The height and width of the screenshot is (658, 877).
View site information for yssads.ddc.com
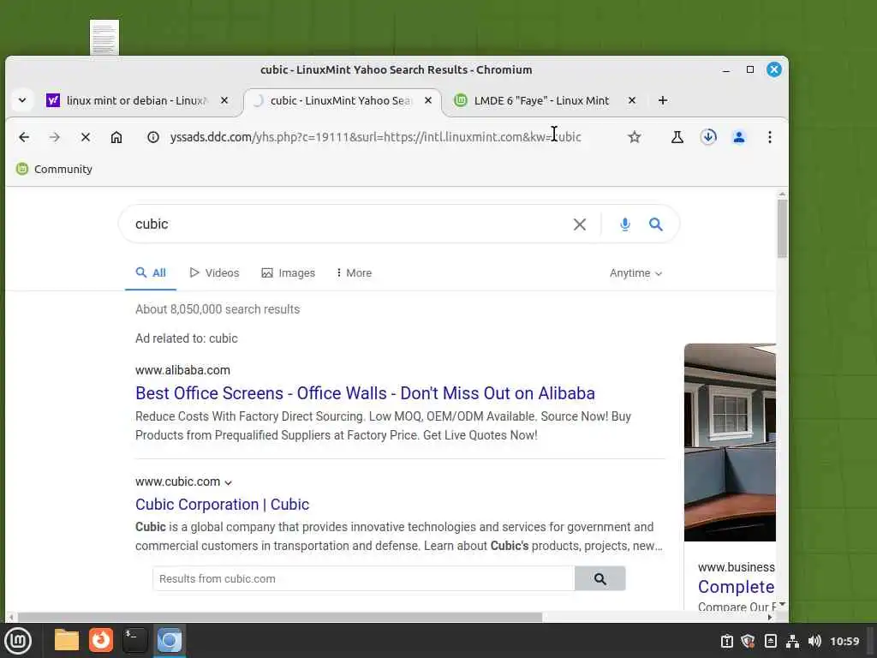coord(152,137)
